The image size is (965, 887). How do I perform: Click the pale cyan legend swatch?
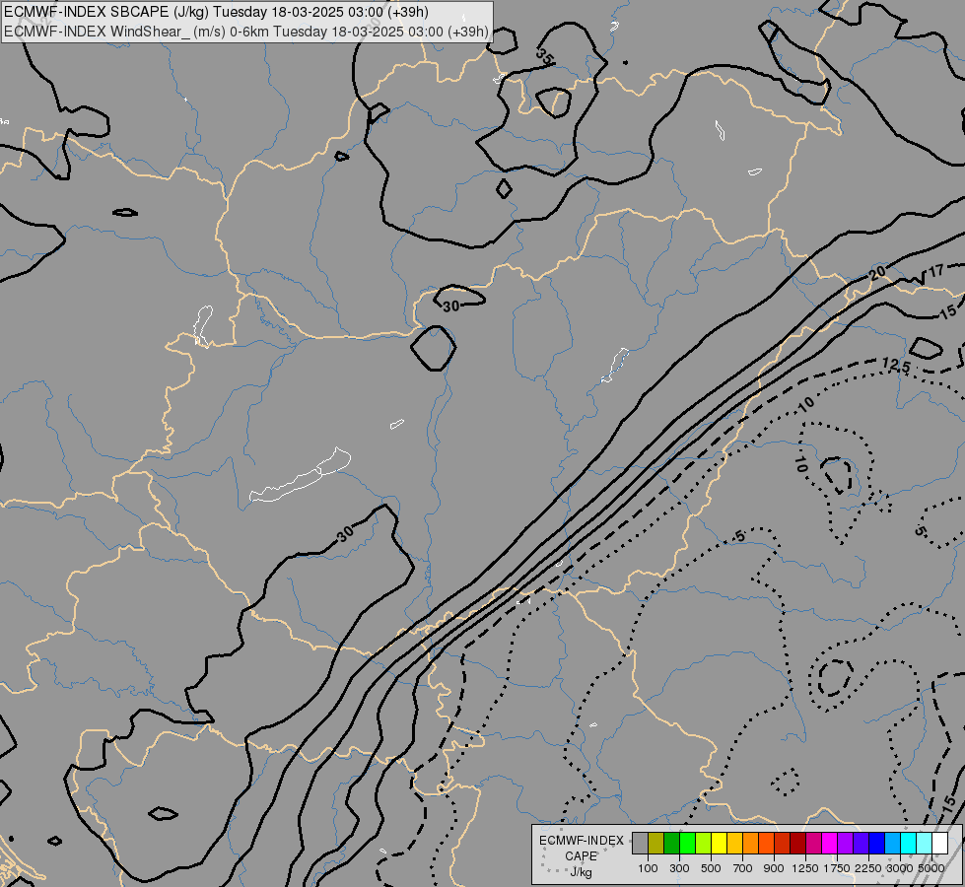pyautogui.click(x=924, y=843)
